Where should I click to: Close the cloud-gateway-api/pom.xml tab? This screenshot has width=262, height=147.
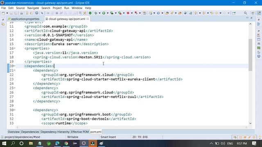click(88, 19)
